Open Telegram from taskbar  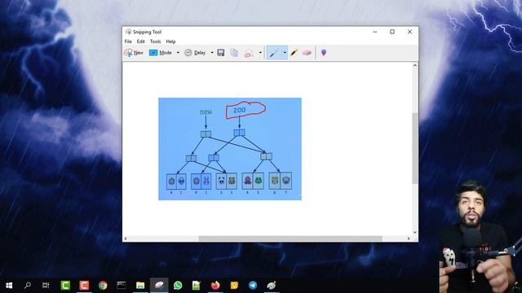[253, 286]
